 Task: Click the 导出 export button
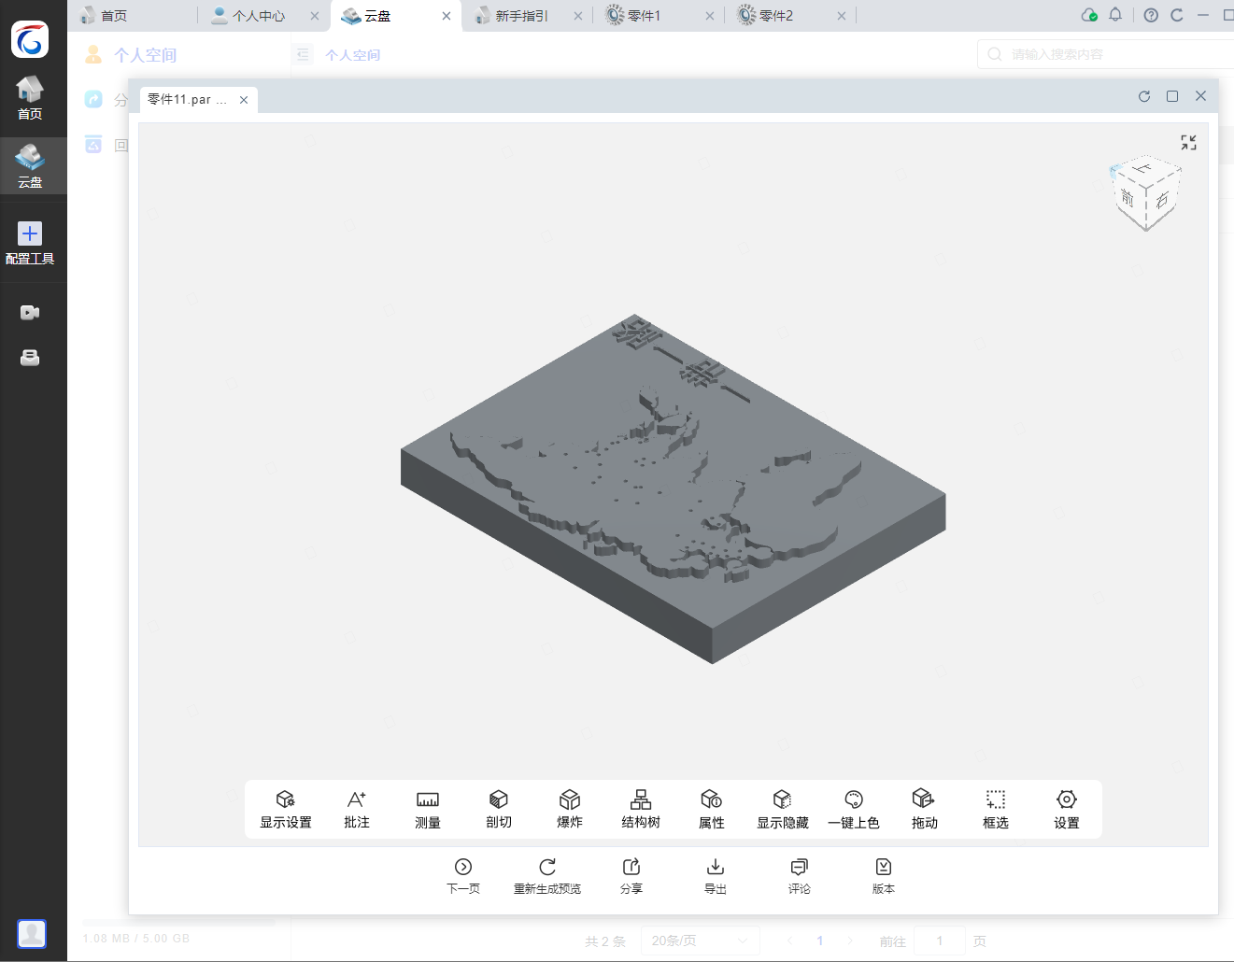(x=716, y=876)
